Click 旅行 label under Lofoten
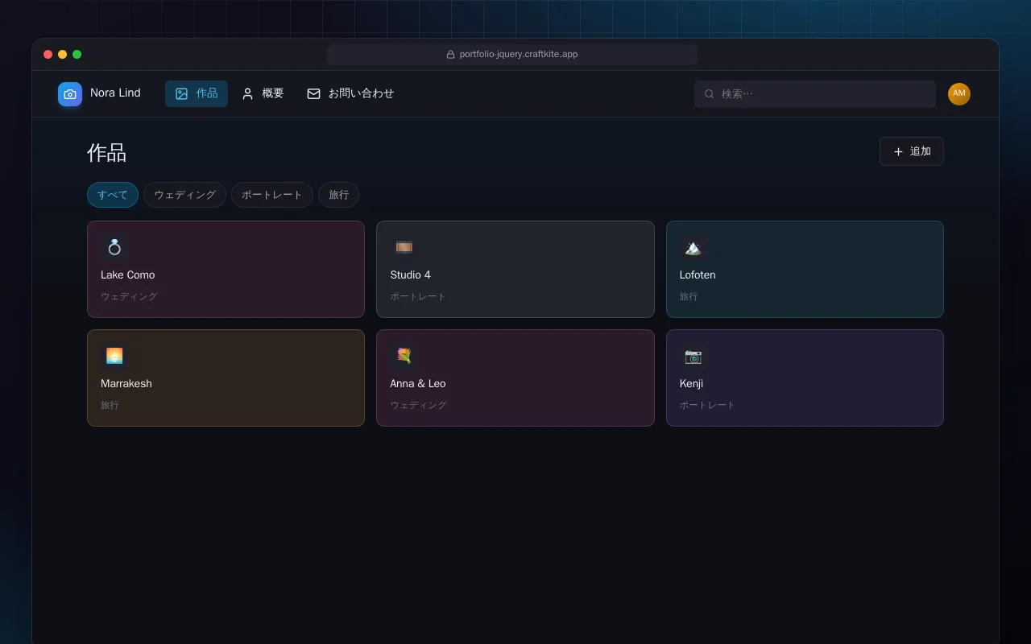The width and height of the screenshot is (1031, 644). (x=689, y=296)
